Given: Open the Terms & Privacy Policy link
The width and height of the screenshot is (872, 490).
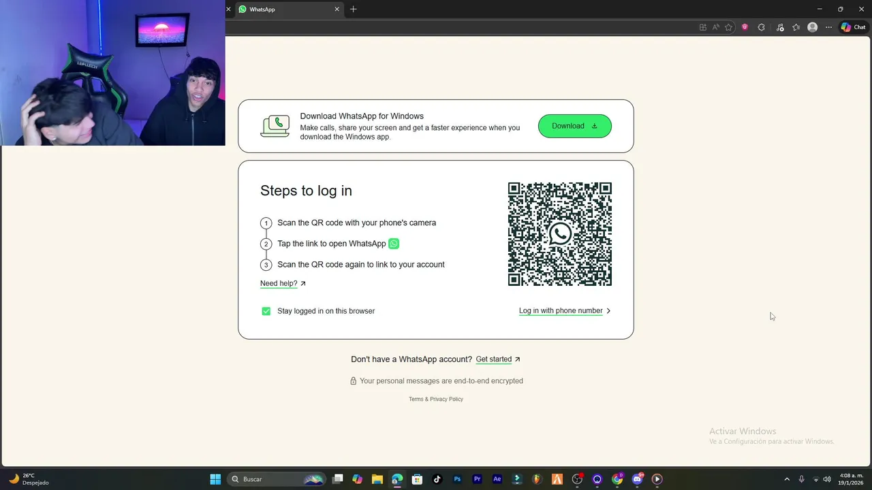Looking at the screenshot, I should click(436, 399).
